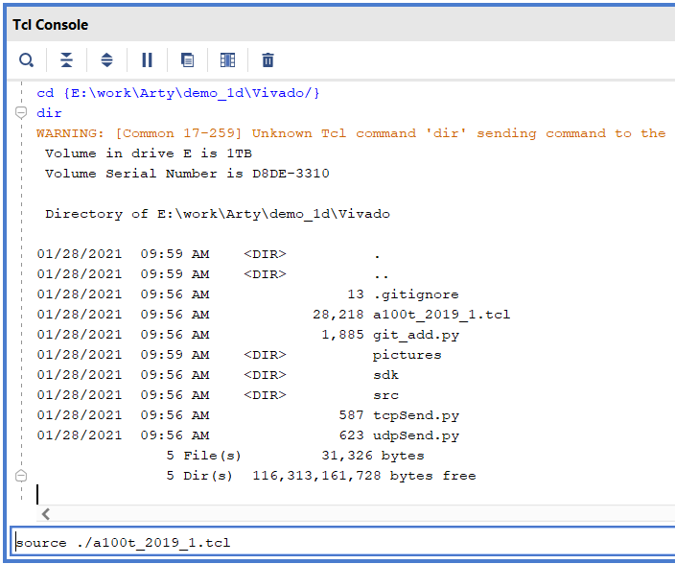Click the '.gitignore' file entry
Screen dimensions: 675x564
416,294
